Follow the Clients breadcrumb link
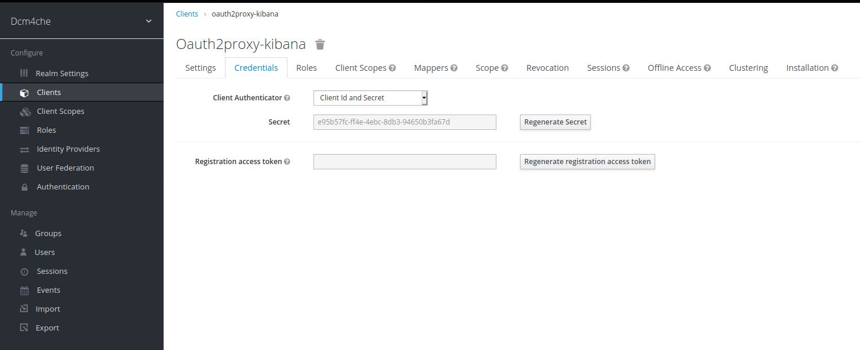 point(187,14)
